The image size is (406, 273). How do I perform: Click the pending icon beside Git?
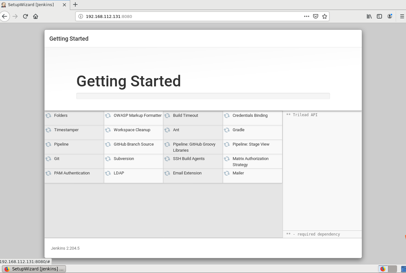[48, 159]
